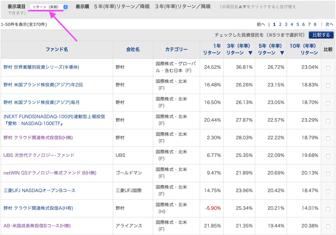Screen dimensions: 336x235
Task: Check compare box for 野村 米国ブランド株投資(アジア)毎月
Action: (328, 103)
